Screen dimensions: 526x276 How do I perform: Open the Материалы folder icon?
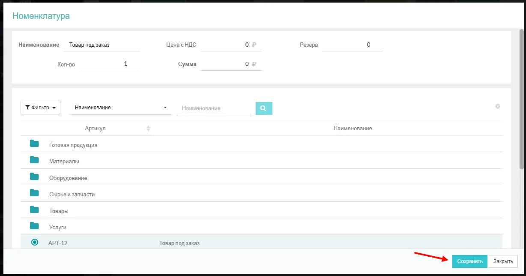coord(34,160)
